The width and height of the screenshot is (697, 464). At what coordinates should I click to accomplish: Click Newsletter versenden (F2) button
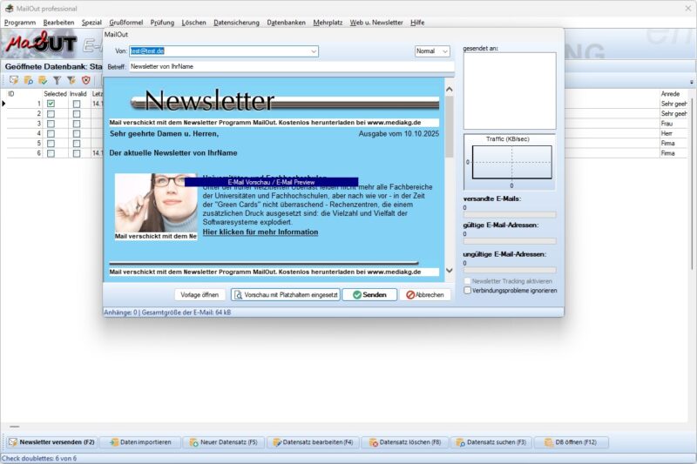point(52,442)
